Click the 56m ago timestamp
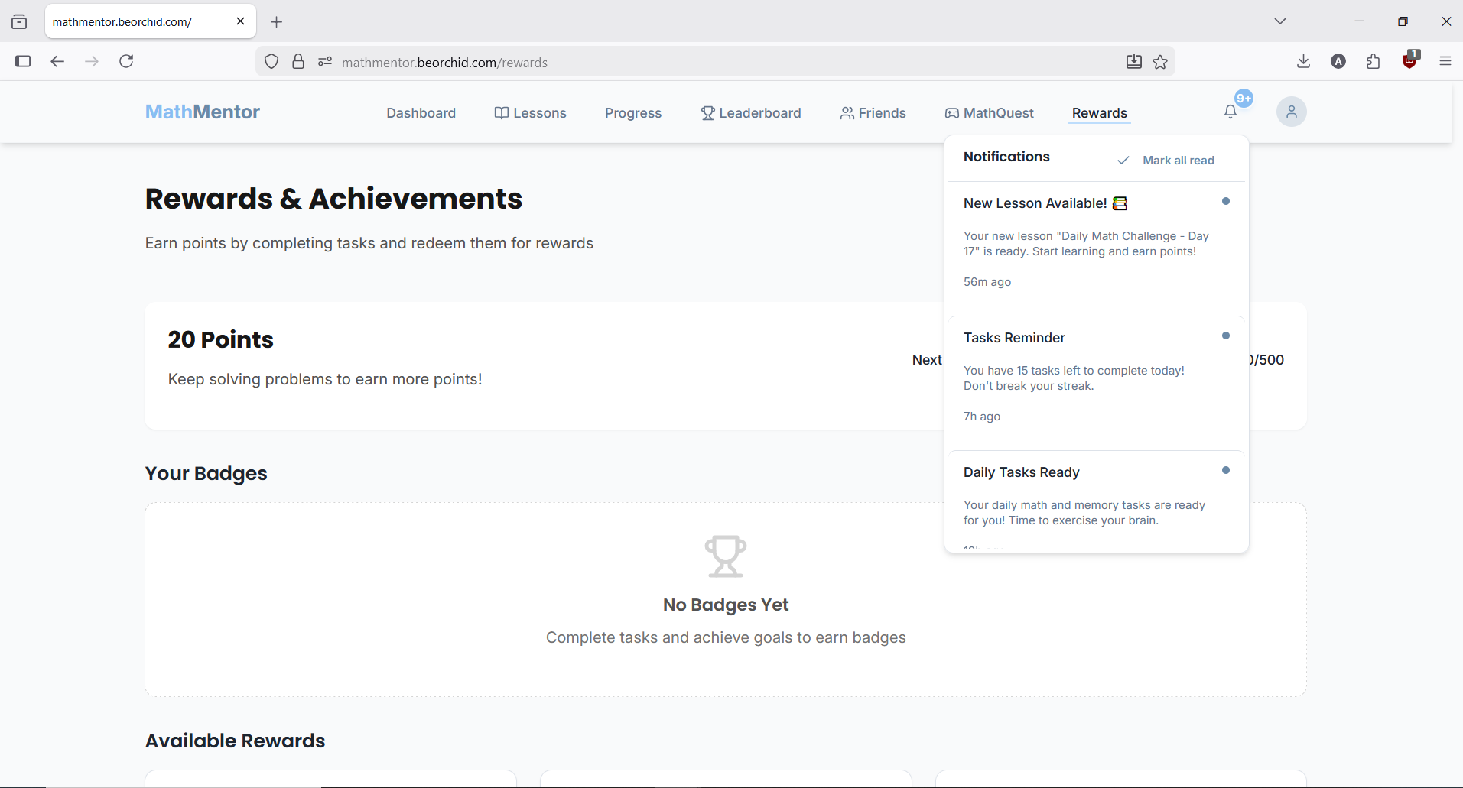The height and width of the screenshot is (788, 1463). click(987, 282)
